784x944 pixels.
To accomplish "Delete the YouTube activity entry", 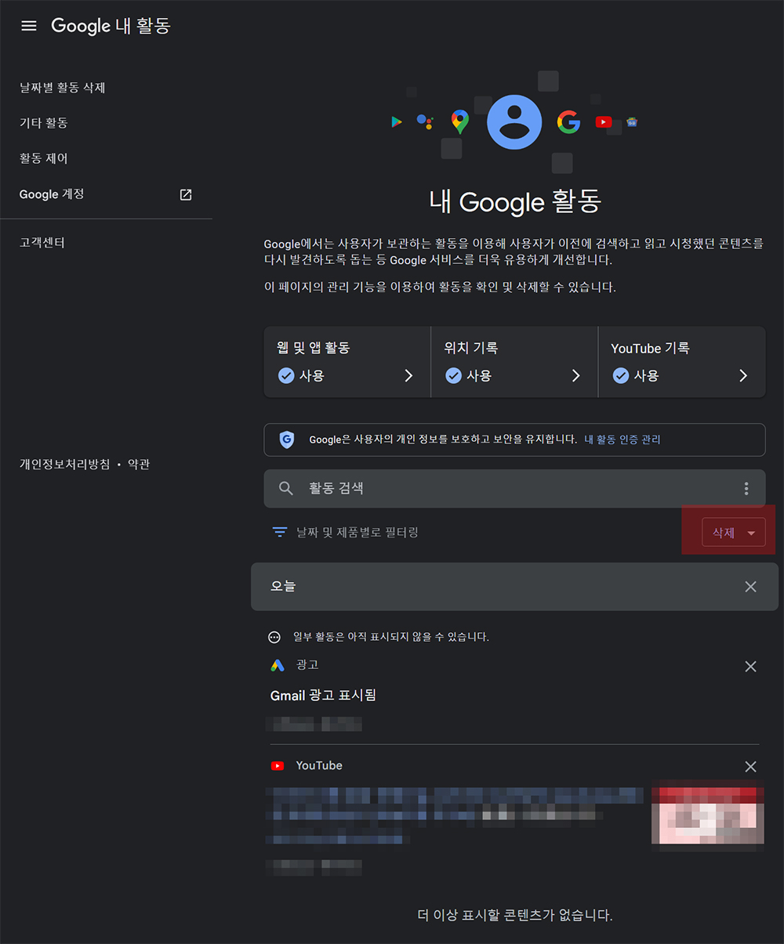I will (750, 767).
